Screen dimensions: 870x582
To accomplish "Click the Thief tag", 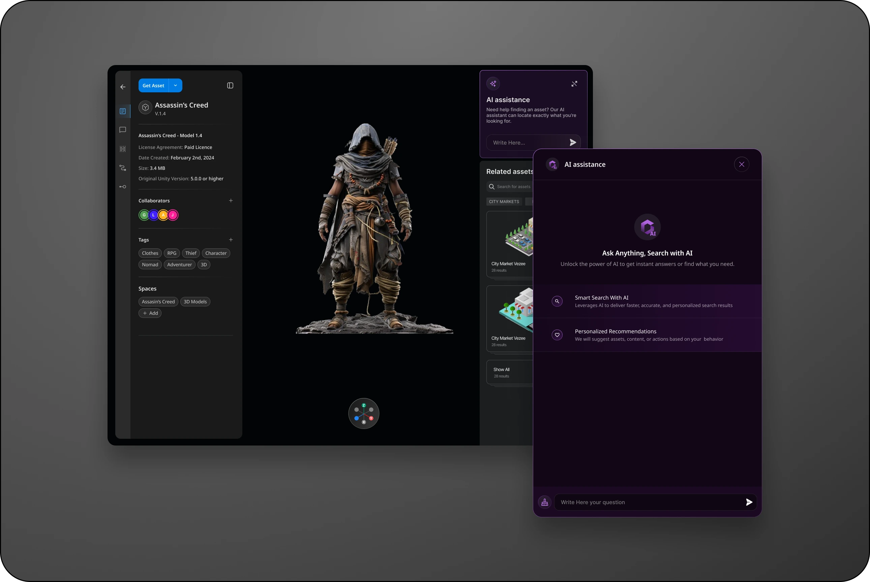I will 191,253.
